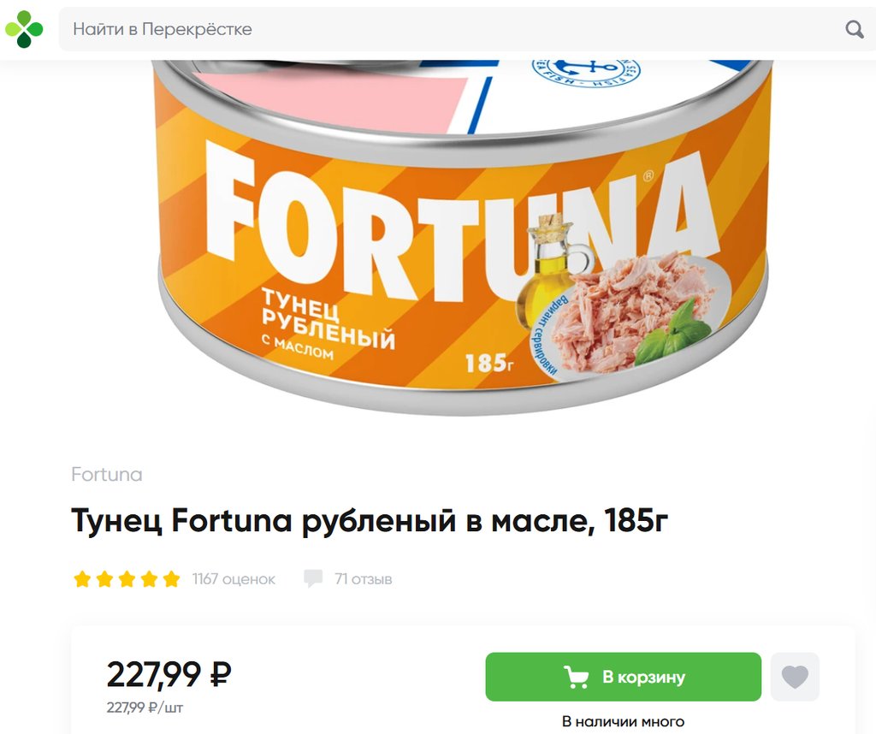Select the fourth rating star

pyautogui.click(x=149, y=579)
